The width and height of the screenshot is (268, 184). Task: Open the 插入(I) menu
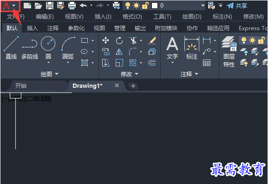point(103,17)
